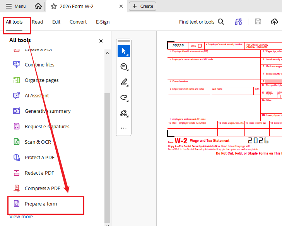Click the Redact a PDF icon
Viewport: 282px width, 226px height.
(x=17, y=173)
